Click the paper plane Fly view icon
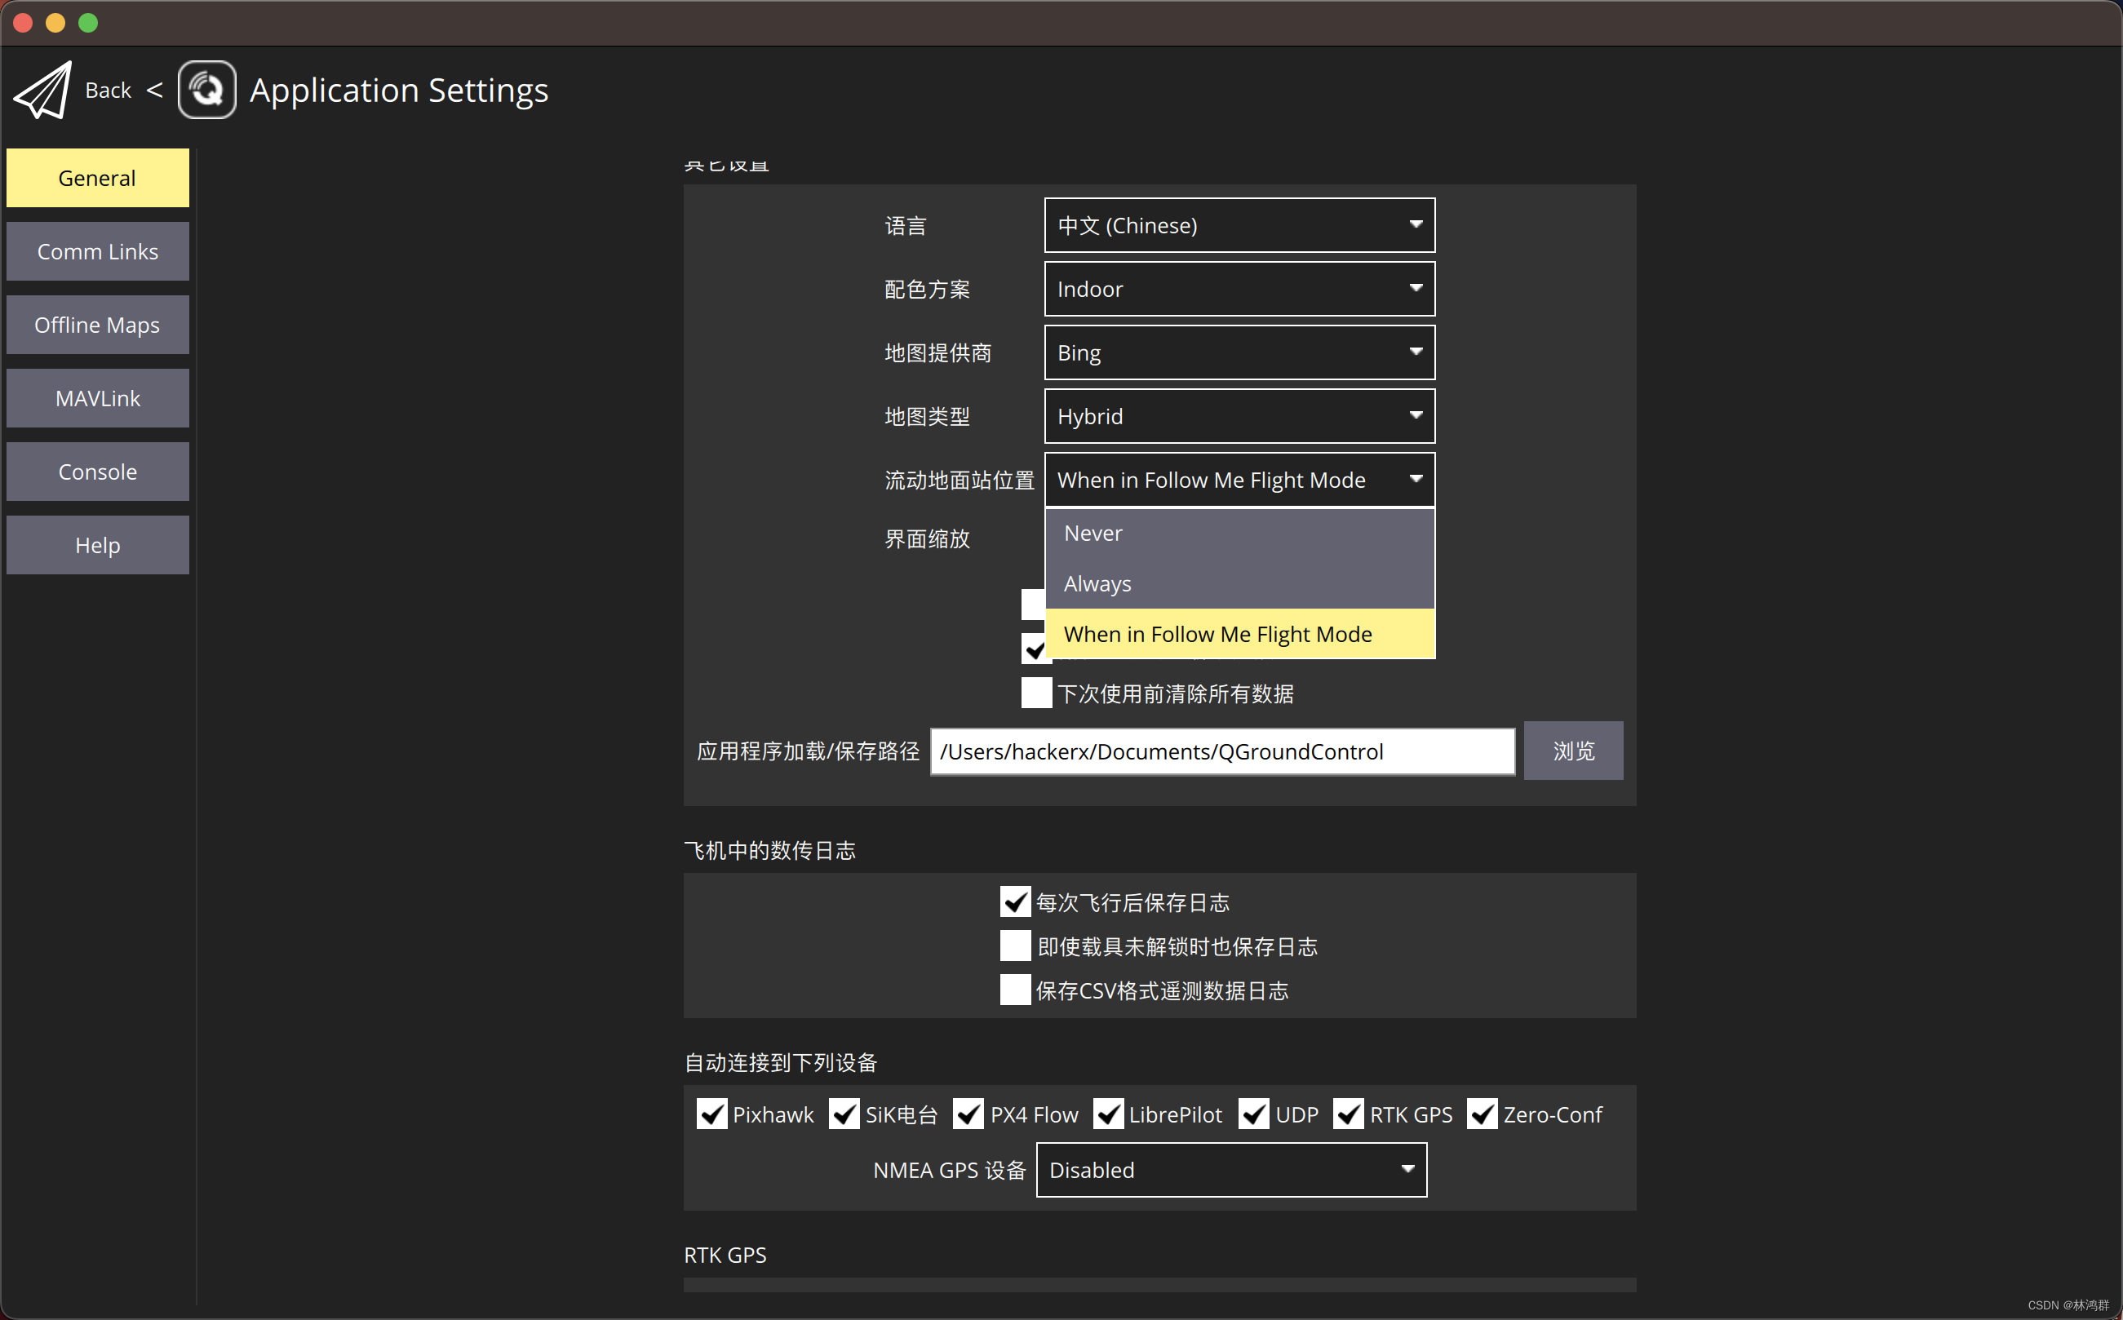2123x1320 pixels. click(x=42, y=90)
